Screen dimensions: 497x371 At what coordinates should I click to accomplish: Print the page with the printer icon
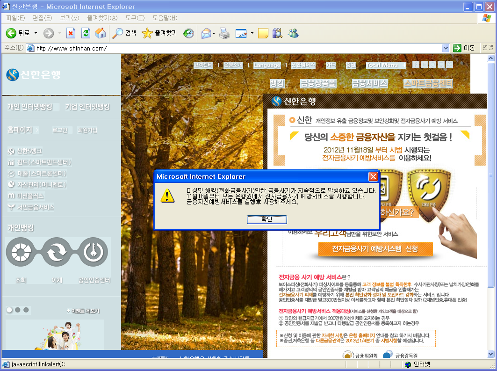point(224,33)
